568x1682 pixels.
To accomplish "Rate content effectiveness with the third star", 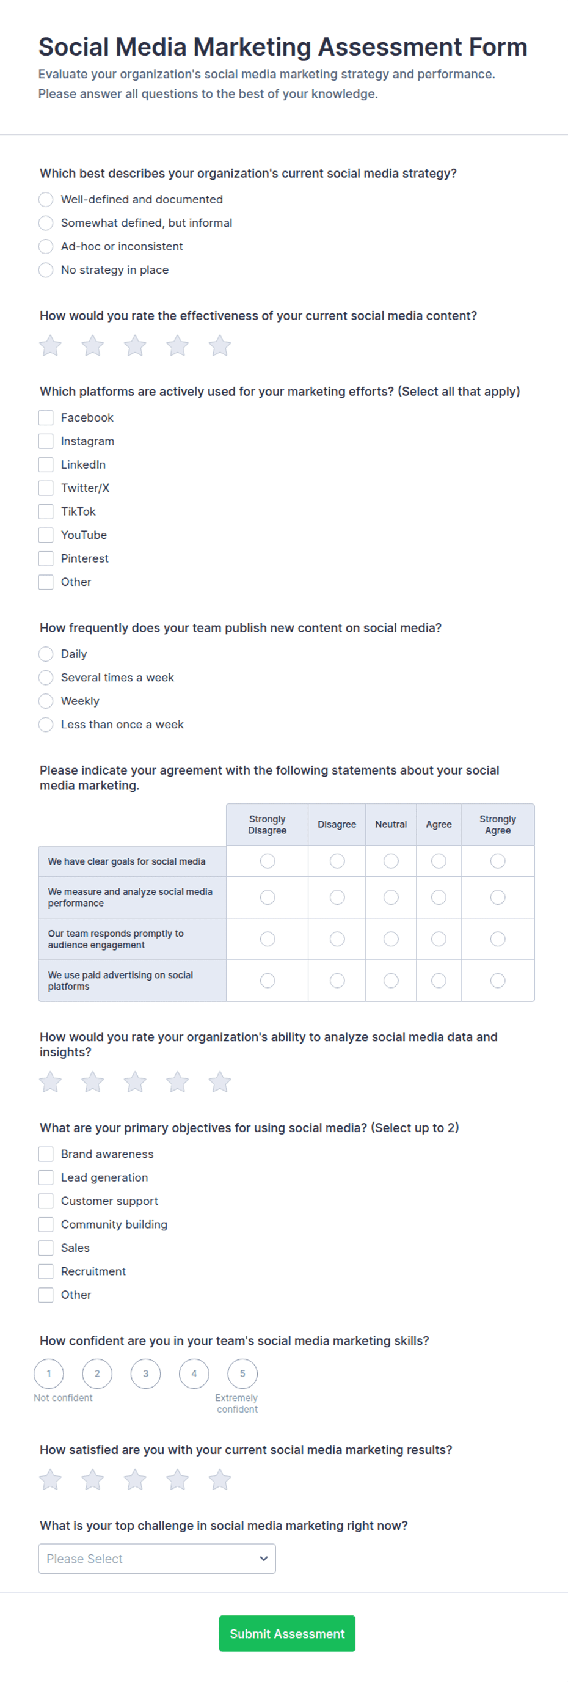I will [x=135, y=345].
